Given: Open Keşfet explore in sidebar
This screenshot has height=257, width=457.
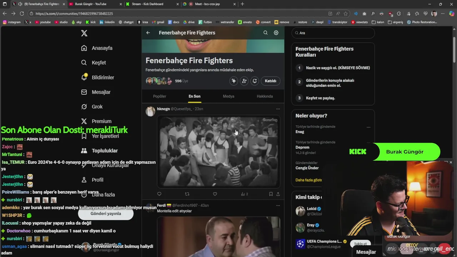Looking at the screenshot, I should pos(94,63).
